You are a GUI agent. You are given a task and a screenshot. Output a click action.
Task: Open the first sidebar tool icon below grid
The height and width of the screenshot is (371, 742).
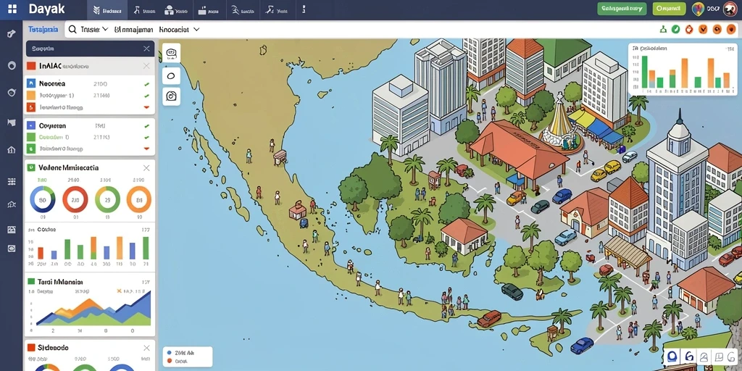click(x=12, y=33)
